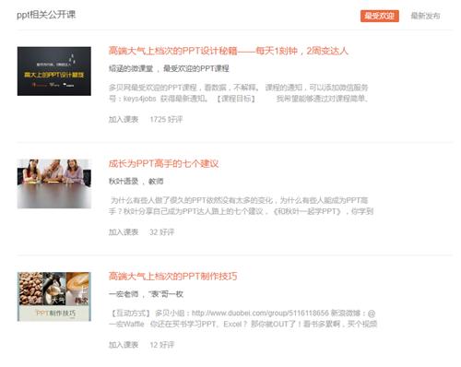Open course 高端大气上档次的PPT制作技巧

pyautogui.click(x=172, y=276)
